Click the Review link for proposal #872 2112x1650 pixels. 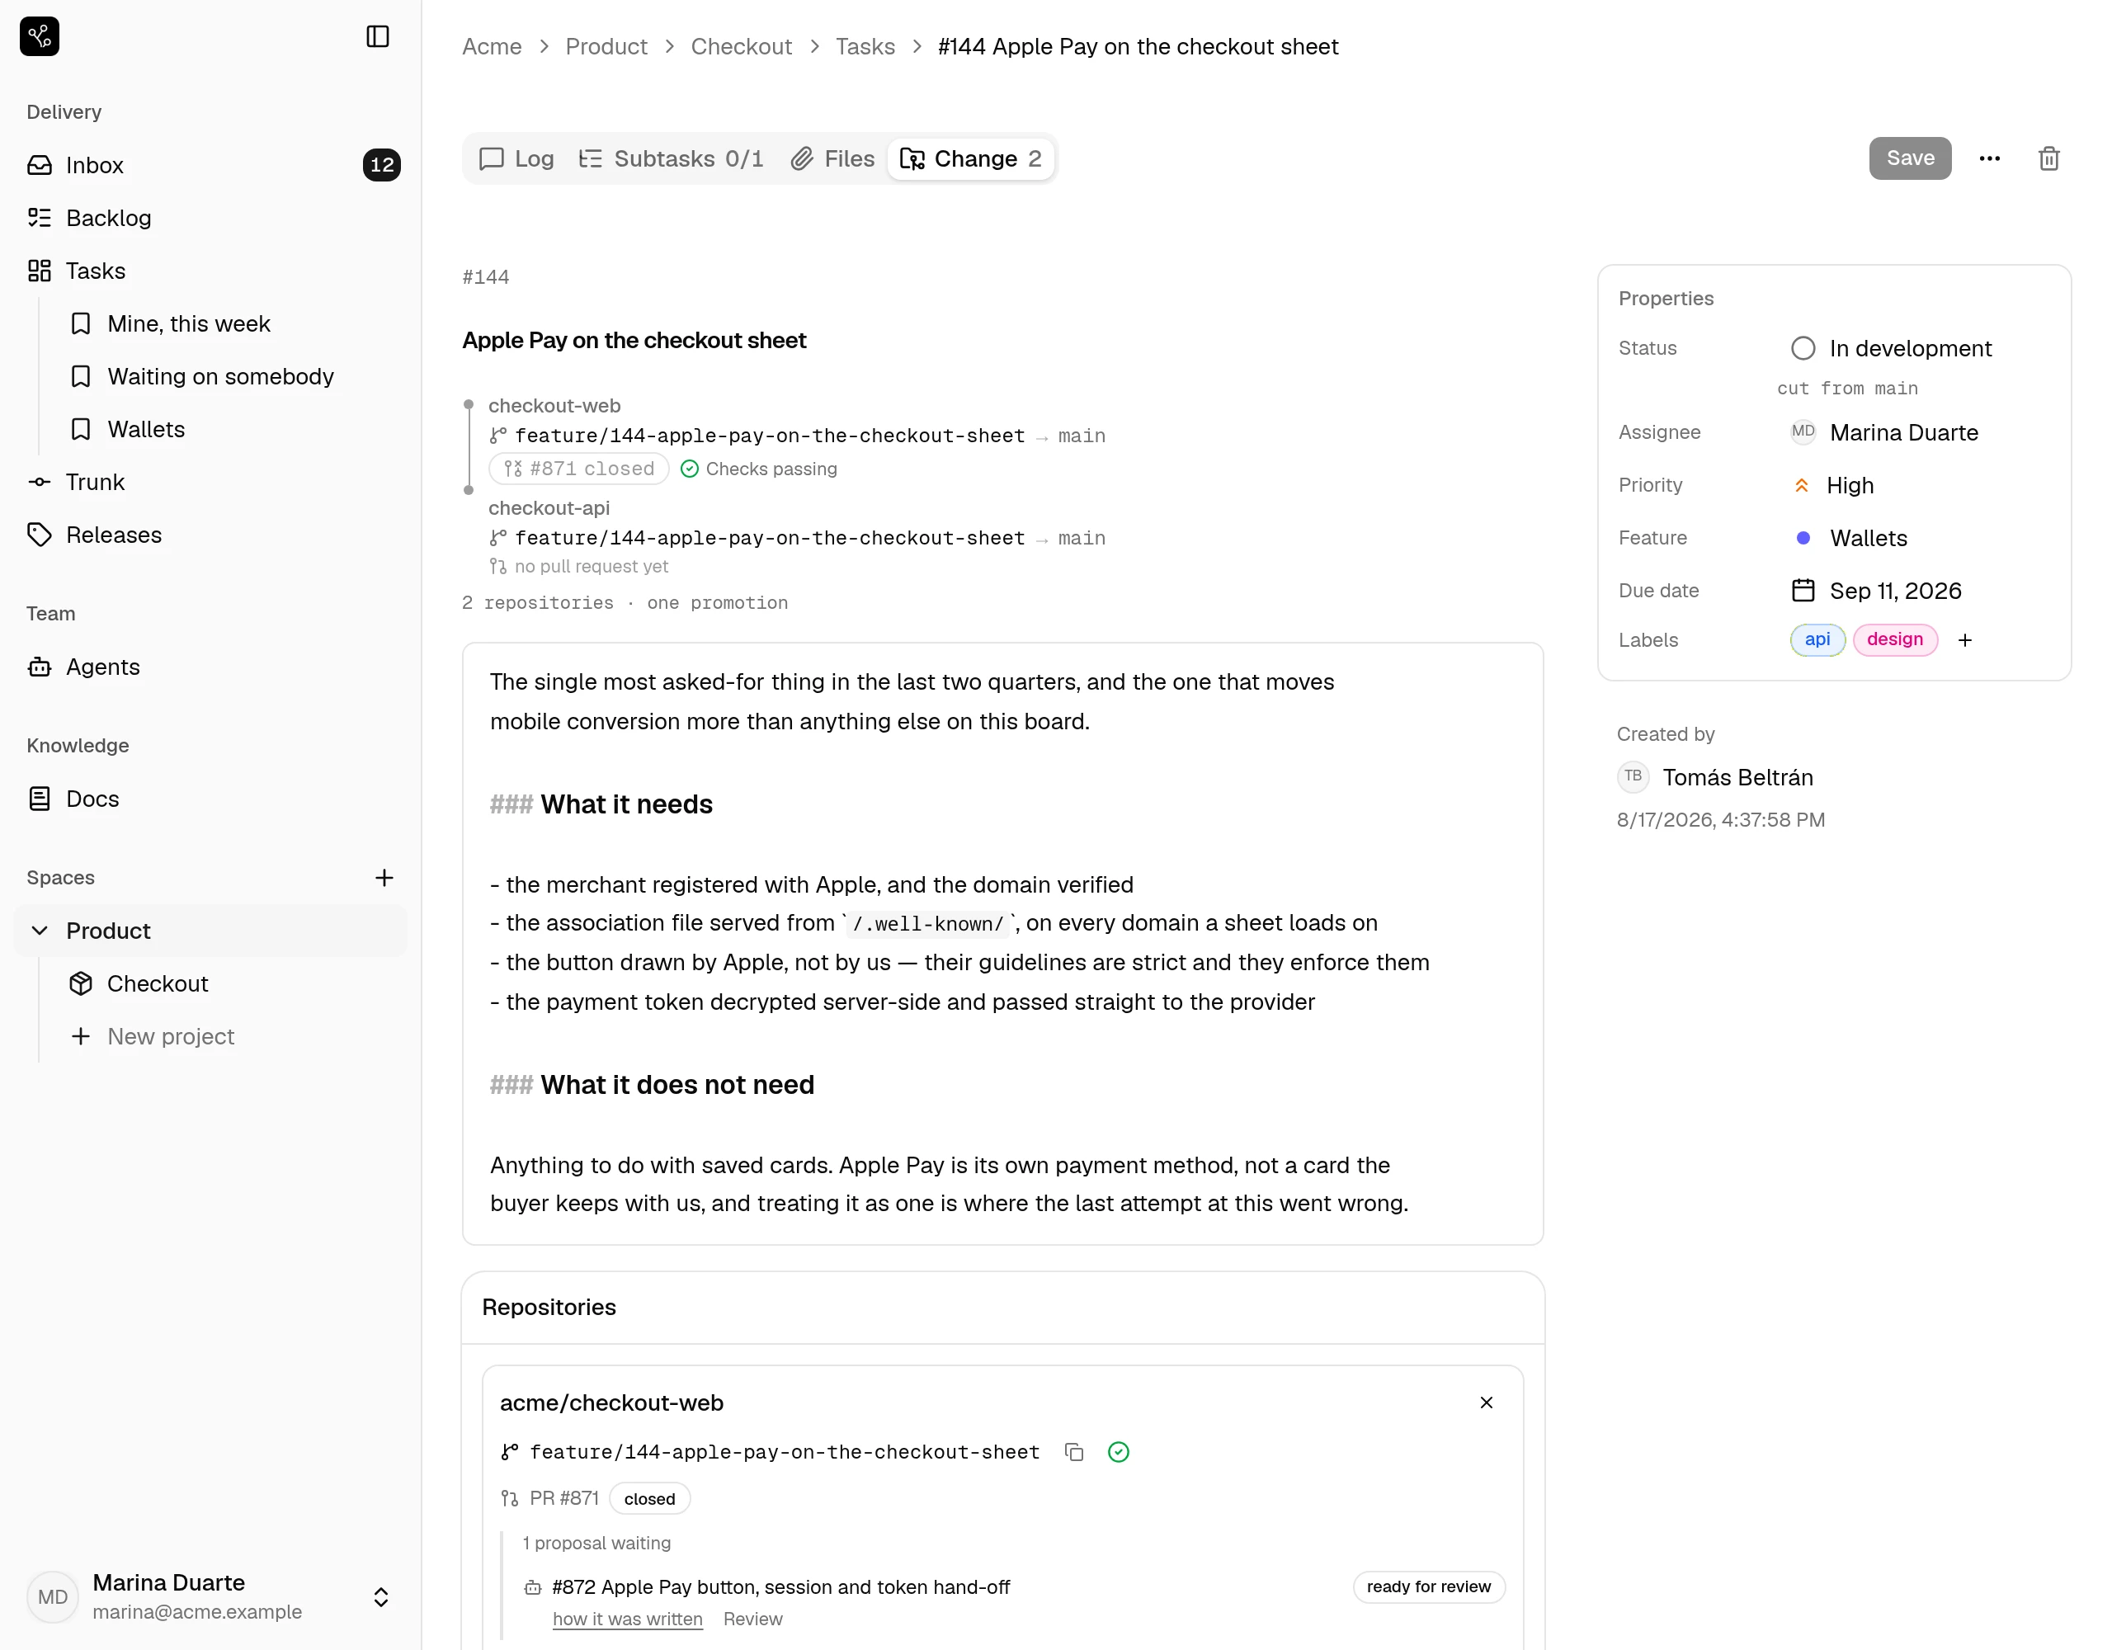[752, 1619]
